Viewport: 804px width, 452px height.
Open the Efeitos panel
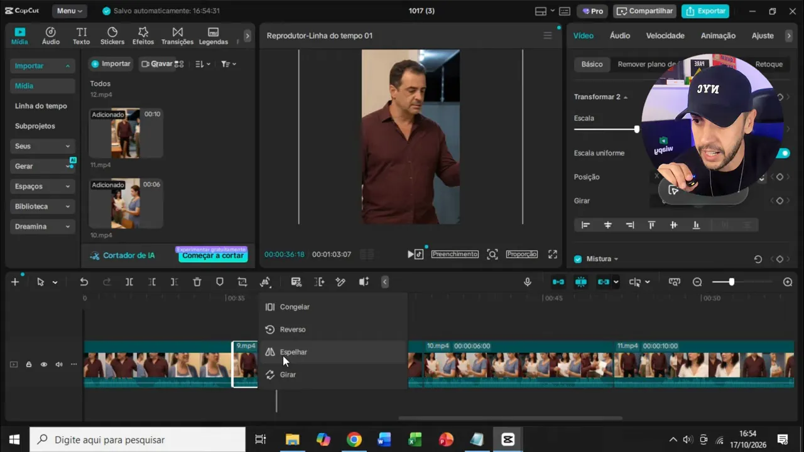pyautogui.click(x=143, y=36)
